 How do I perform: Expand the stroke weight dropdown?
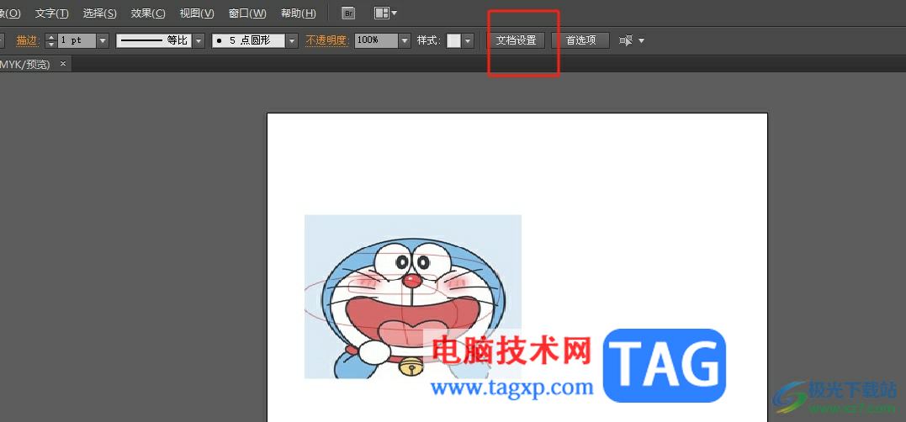[x=103, y=40]
